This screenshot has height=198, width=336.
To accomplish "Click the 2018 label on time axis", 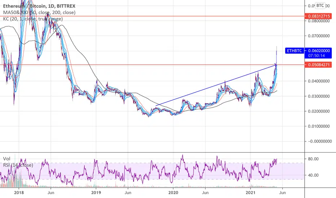I will (19, 193).
